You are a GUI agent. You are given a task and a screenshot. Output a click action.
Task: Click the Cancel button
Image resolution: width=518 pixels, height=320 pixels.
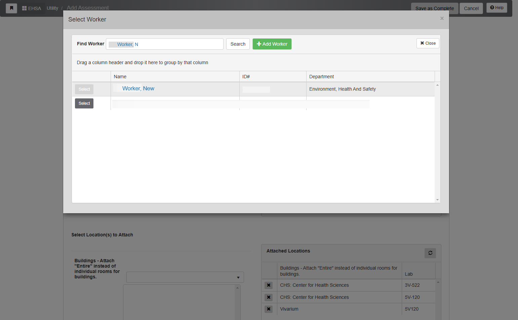(471, 8)
